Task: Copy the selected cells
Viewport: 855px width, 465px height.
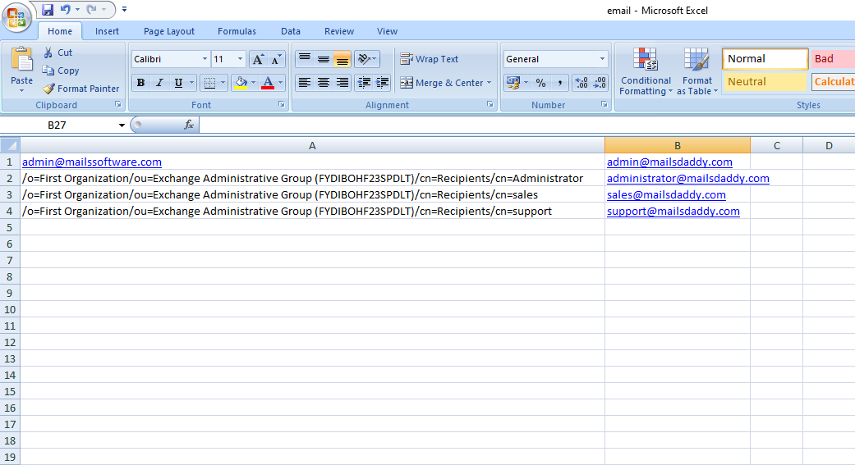Action: point(61,71)
